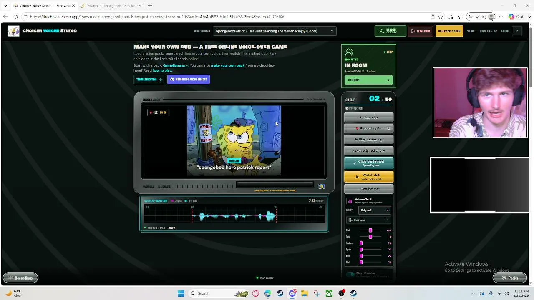Click the Windows taskbar Search box

click(x=219, y=293)
